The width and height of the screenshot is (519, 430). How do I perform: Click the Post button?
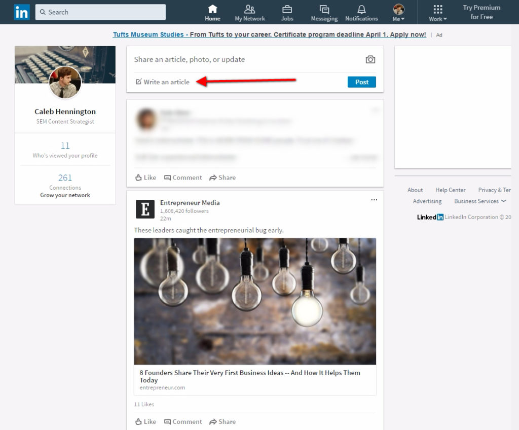point(361,82)
